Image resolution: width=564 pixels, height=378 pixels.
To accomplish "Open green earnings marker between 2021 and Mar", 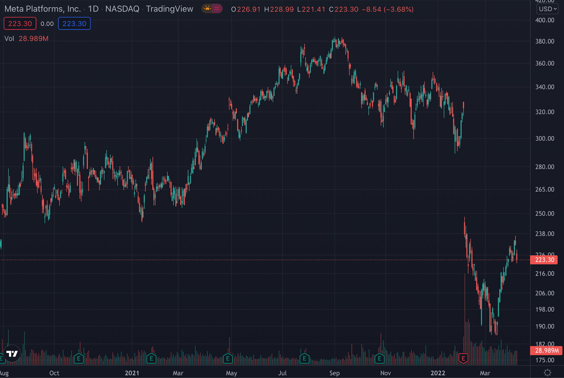I will 151,359.
